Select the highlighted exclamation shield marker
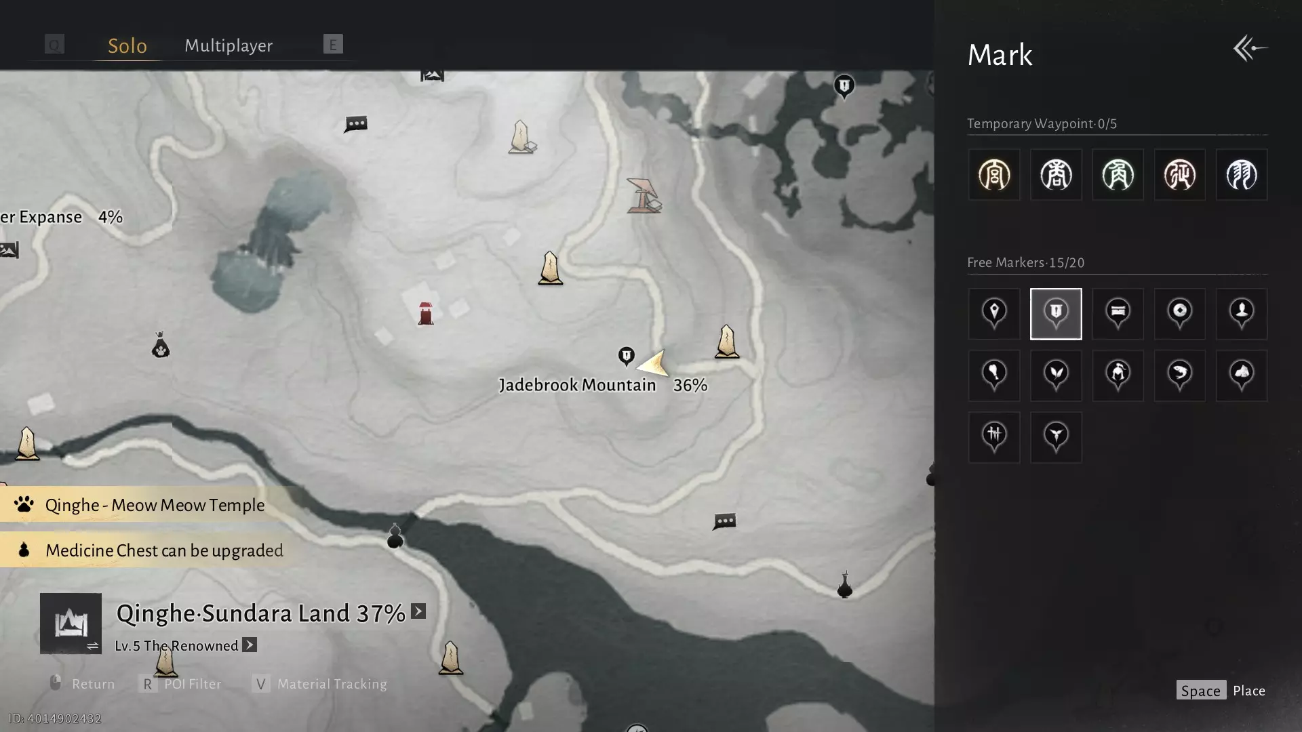Screen dimensions: 1302x732 [1056, 314]
